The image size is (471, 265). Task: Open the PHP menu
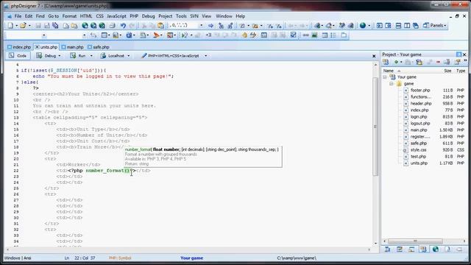[134, 16]
